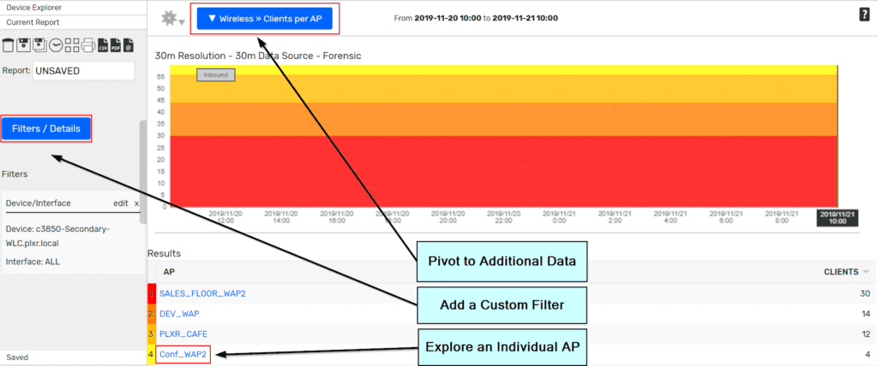Open the SALES_FLOOR_WAP2 access point link
This screenshot has width=878, height=366.
202,292
